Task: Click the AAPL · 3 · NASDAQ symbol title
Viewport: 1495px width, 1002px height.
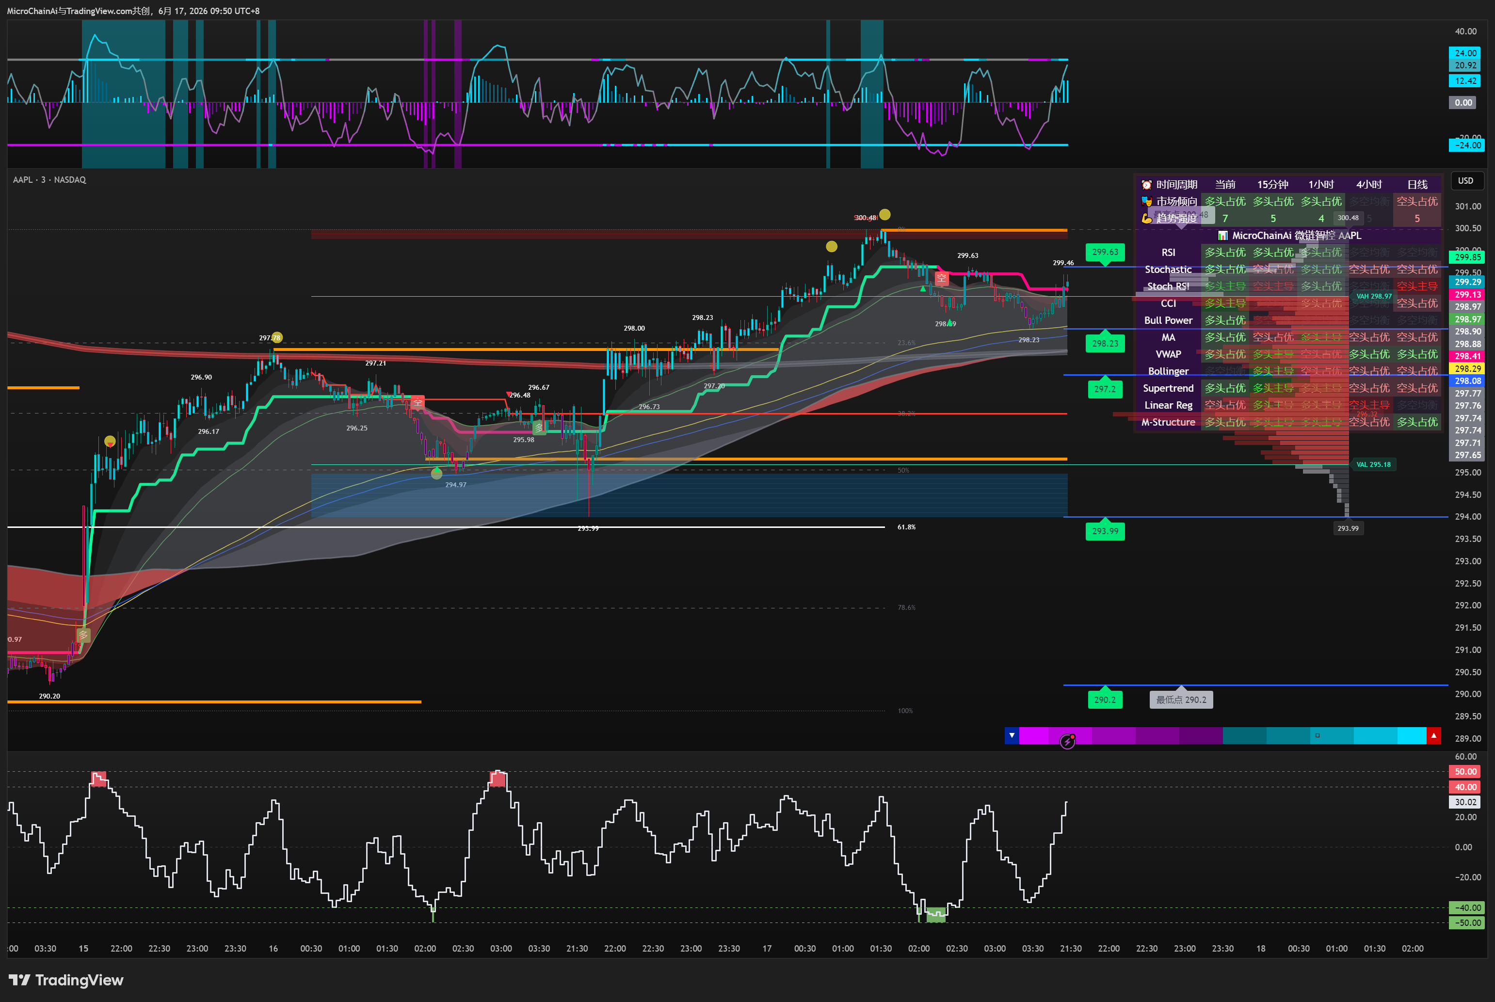Action: (49, 179)
